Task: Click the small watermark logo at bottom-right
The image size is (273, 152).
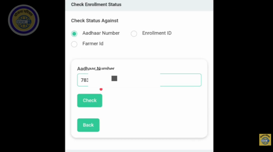Action: 265,140
